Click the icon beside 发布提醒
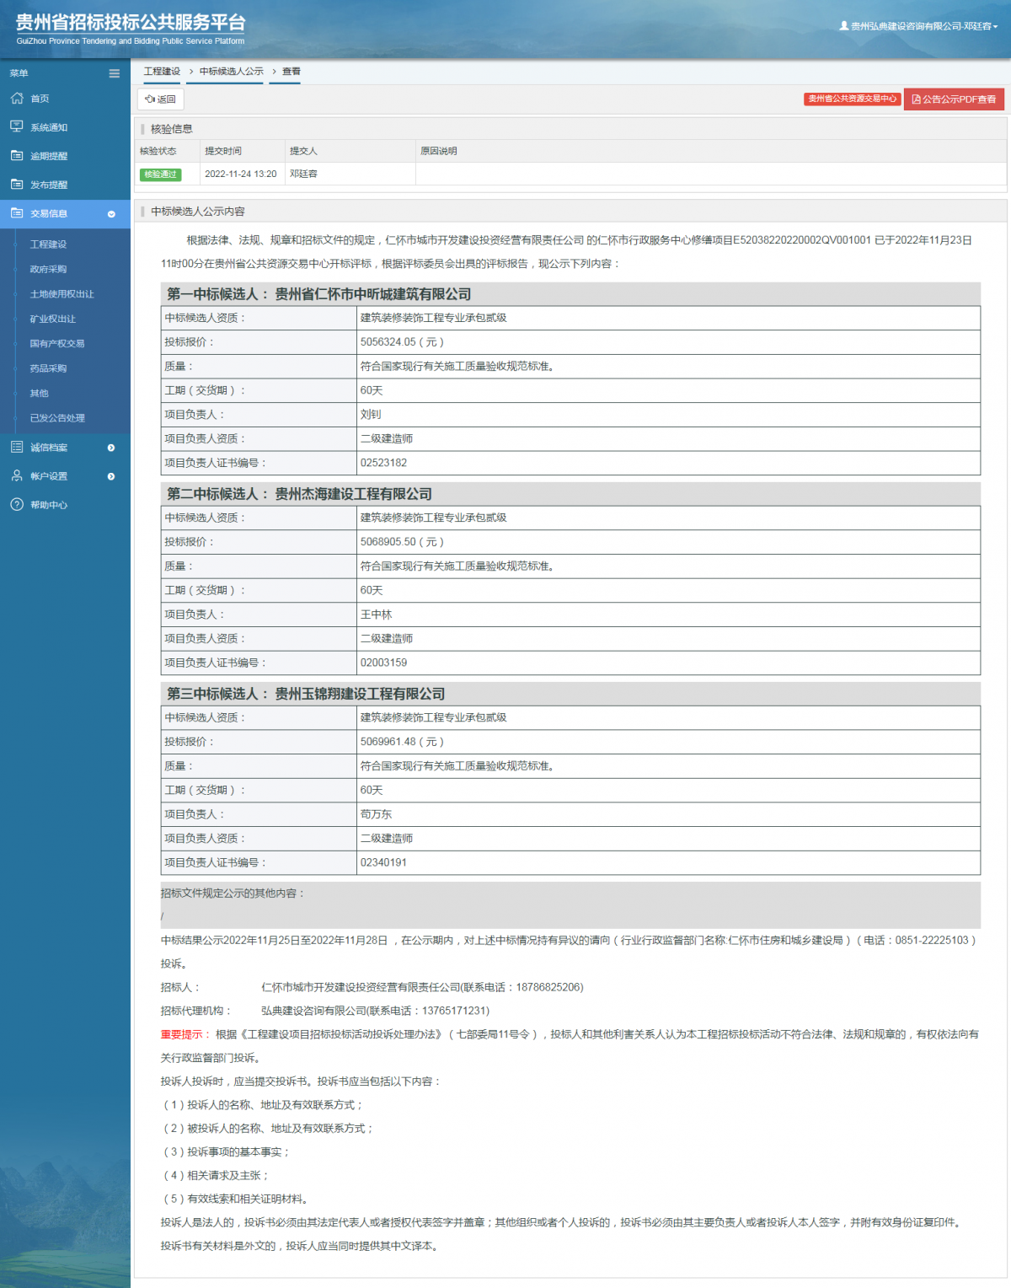This screenshot has height=1288, width=1011. coord(17,184)
